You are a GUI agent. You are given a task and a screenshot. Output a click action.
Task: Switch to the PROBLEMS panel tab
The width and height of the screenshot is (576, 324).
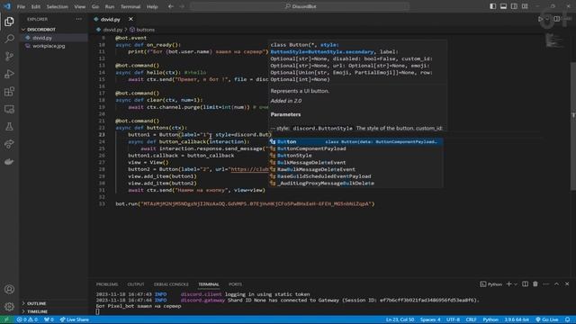[107, 284]
